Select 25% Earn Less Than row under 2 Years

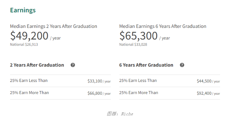[x=60, y=81]
